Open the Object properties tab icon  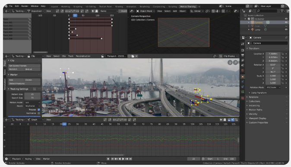click(x=243, y=76)
